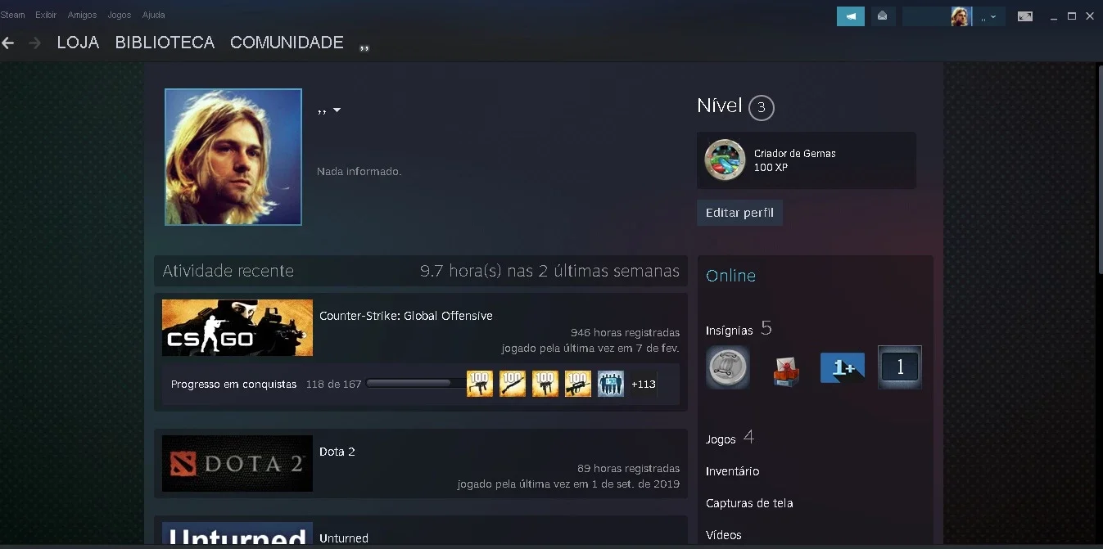Open the Nível 3 level link
This screenshot has height=549, width=1103.
point(735,106)
